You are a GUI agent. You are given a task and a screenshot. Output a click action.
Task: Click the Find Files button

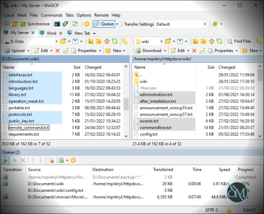pos(239,41)
